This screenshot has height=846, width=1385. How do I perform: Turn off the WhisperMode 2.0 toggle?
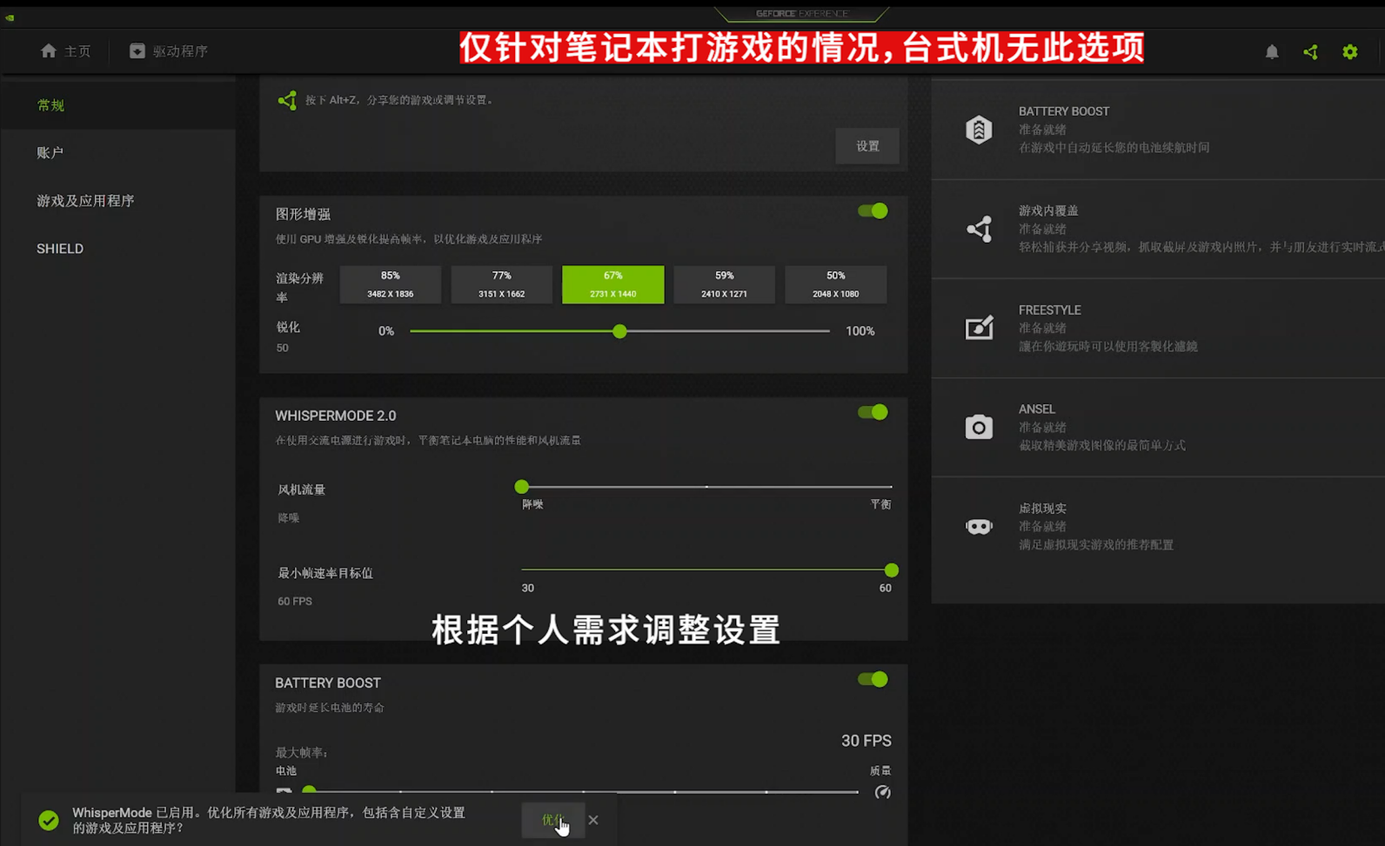tap(873, 412)
